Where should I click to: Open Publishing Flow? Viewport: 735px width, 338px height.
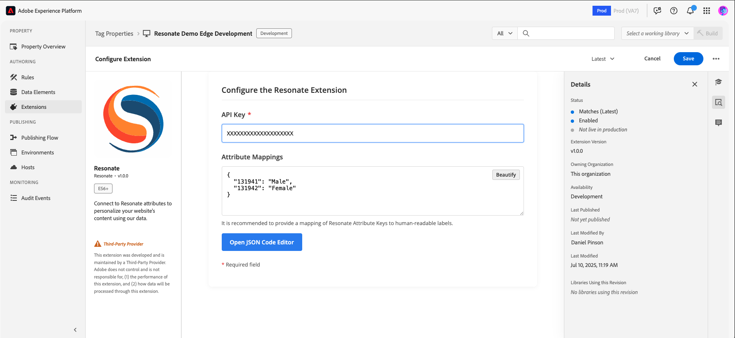[43, 138]
